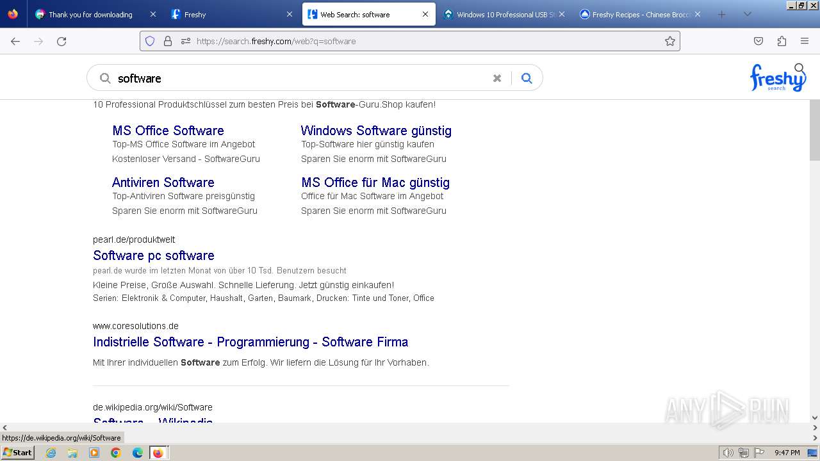Click the volume icon in system tray

(728, 453)
